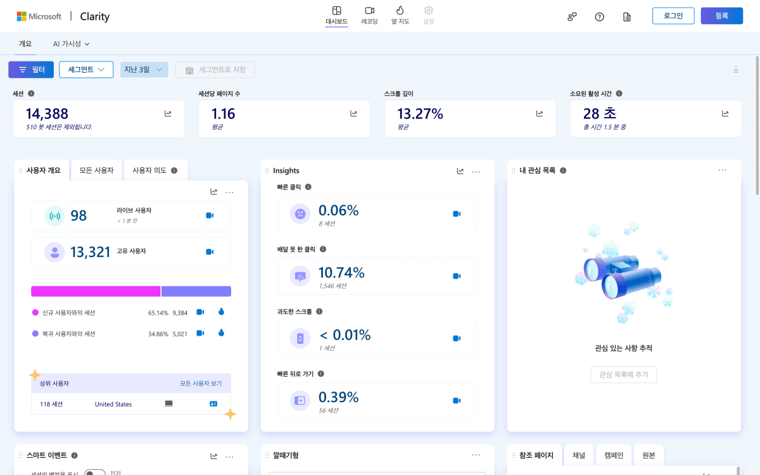Open the 지난 3일 date range dropdown

144,70
